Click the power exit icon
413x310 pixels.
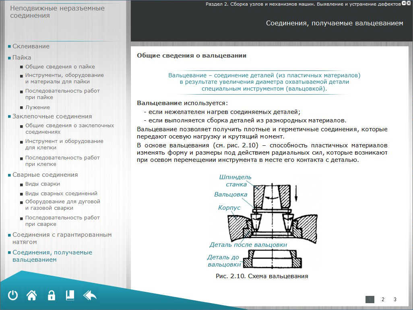click(x=12, y=296)
